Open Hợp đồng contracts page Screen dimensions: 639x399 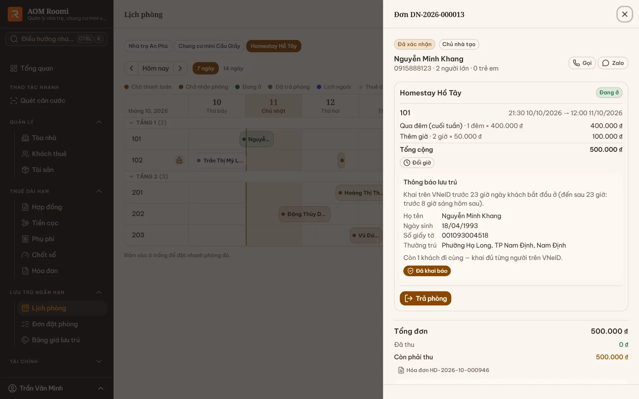pos(62,207)
